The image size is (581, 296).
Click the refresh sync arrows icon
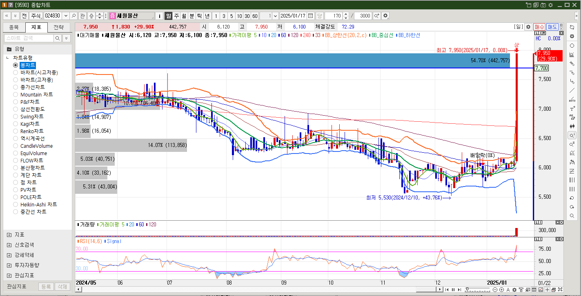click(572, 27)
